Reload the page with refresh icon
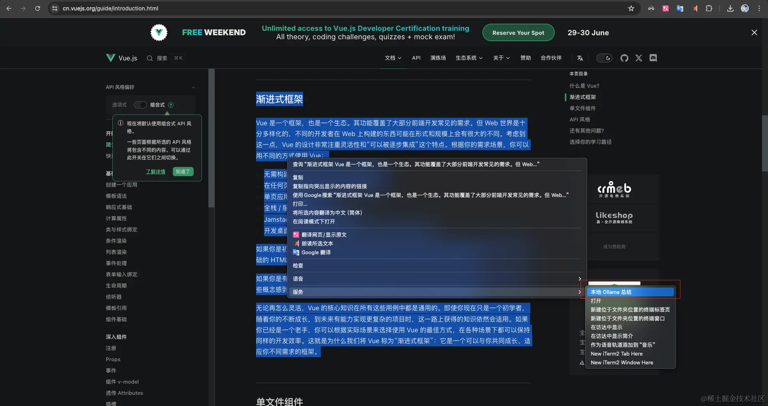The image size is (768, 406). tap(38, 8)
